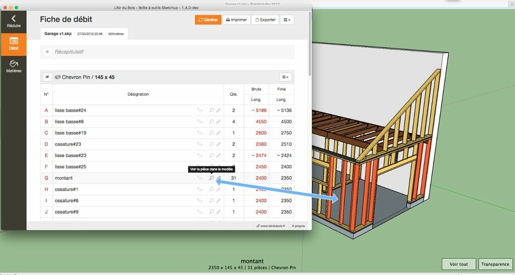
Task: Click the Brute column header
Action: tap(256, 89)
